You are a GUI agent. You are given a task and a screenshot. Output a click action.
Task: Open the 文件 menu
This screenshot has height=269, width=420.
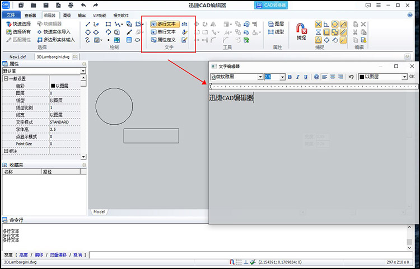tap(11, 15)
